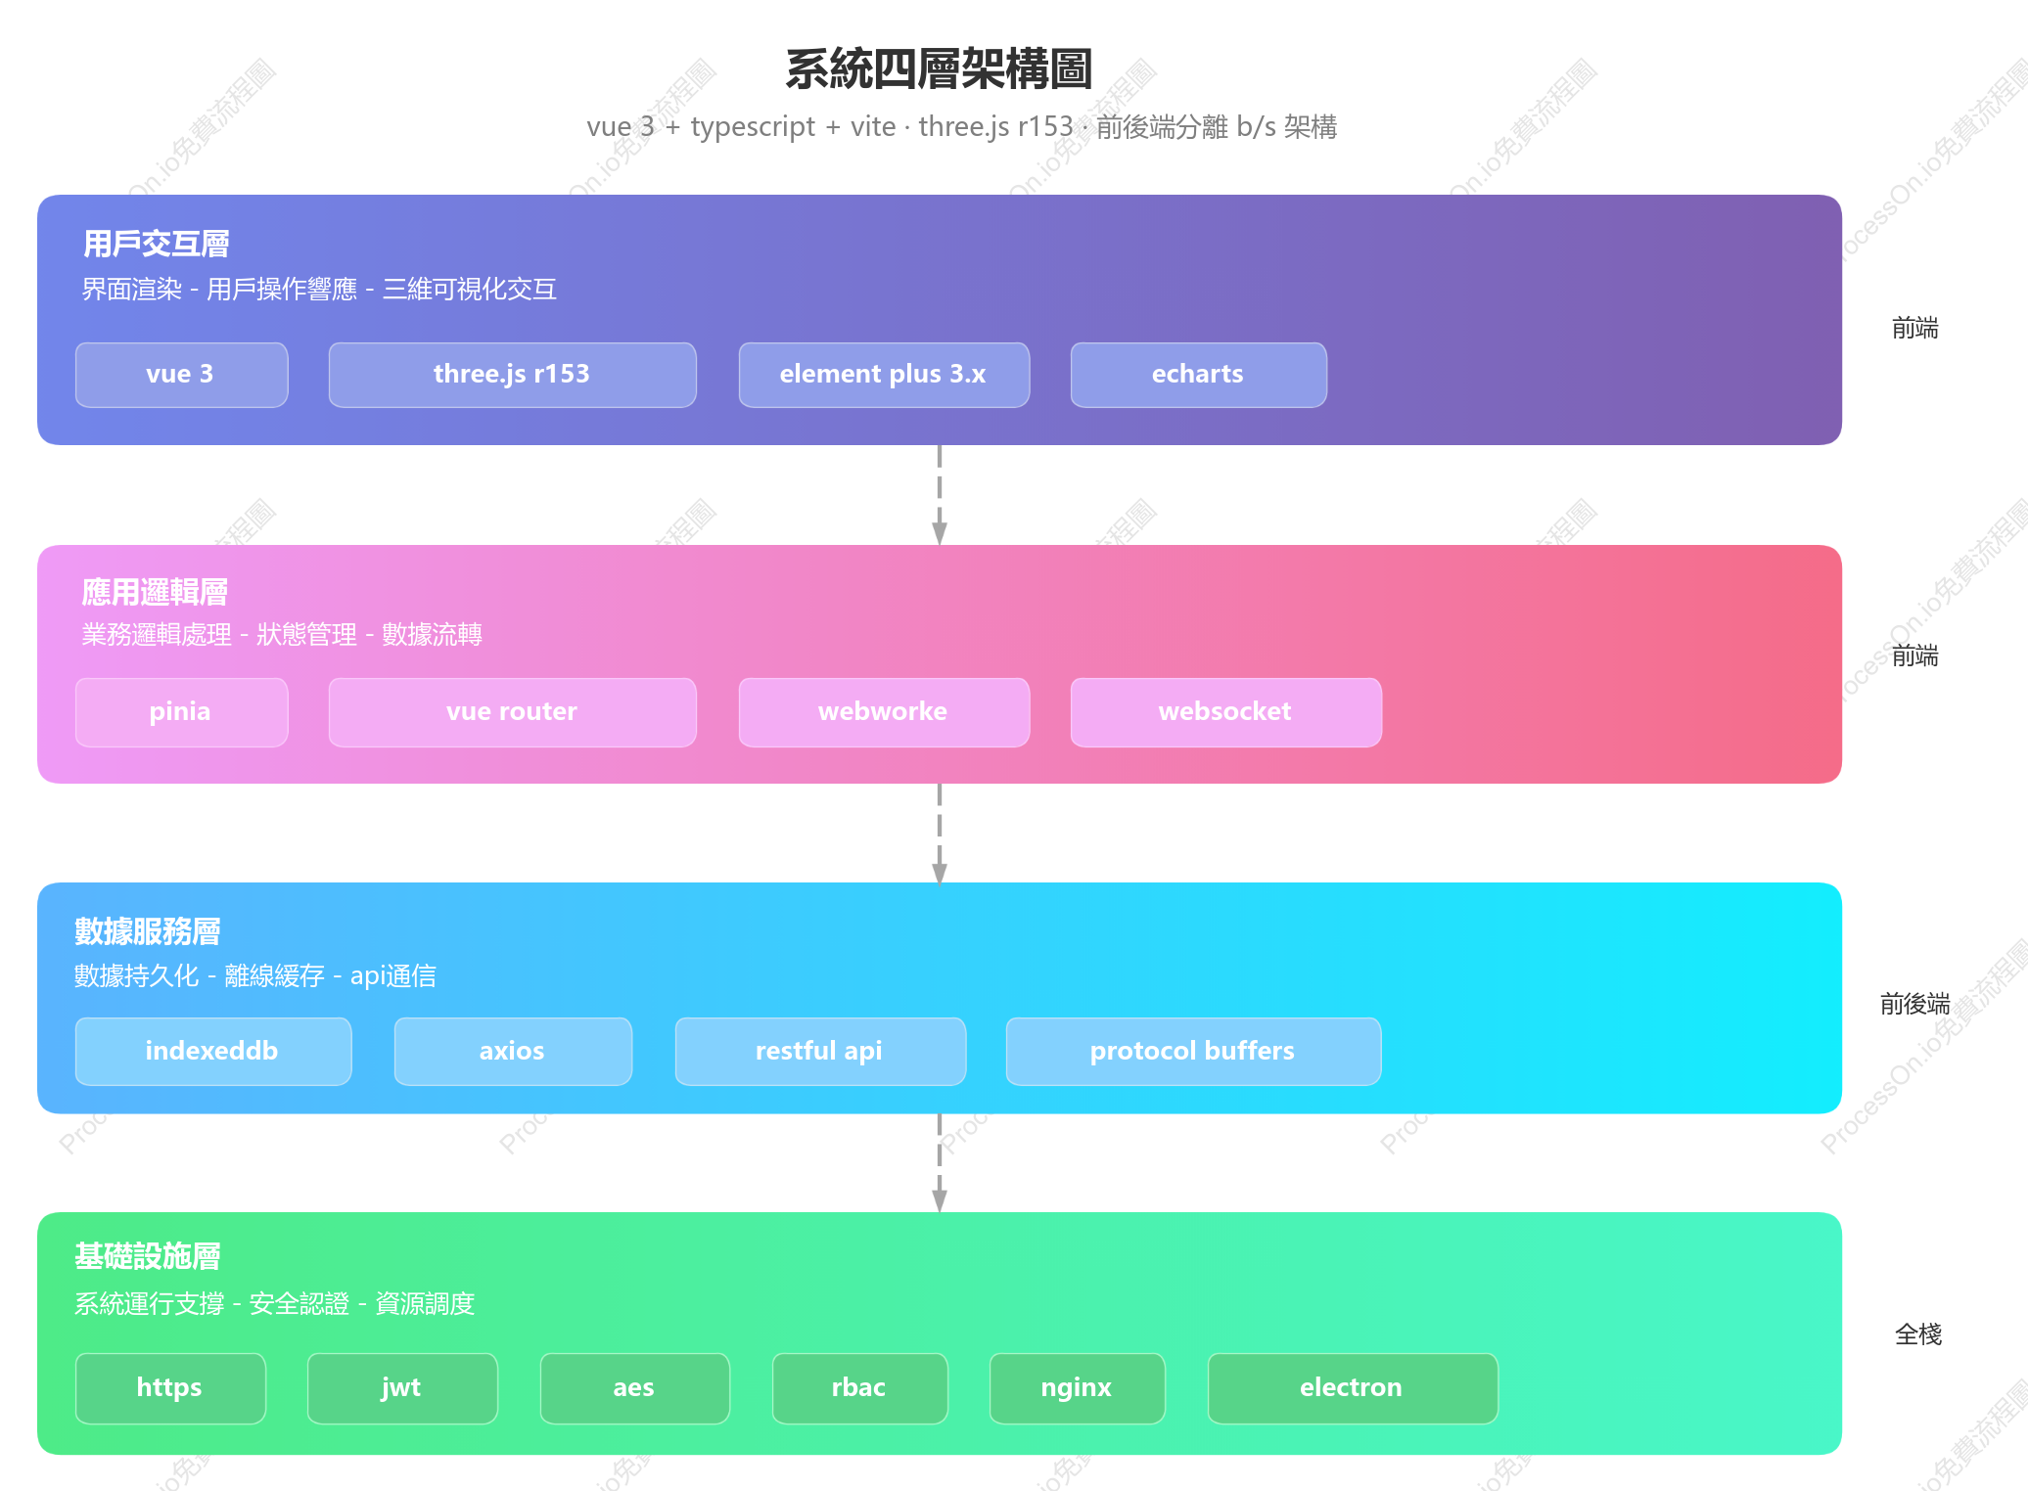Click the 界面渲染 - 用戶操作響應 description
2028x1491 pixels.
point(319,290)
